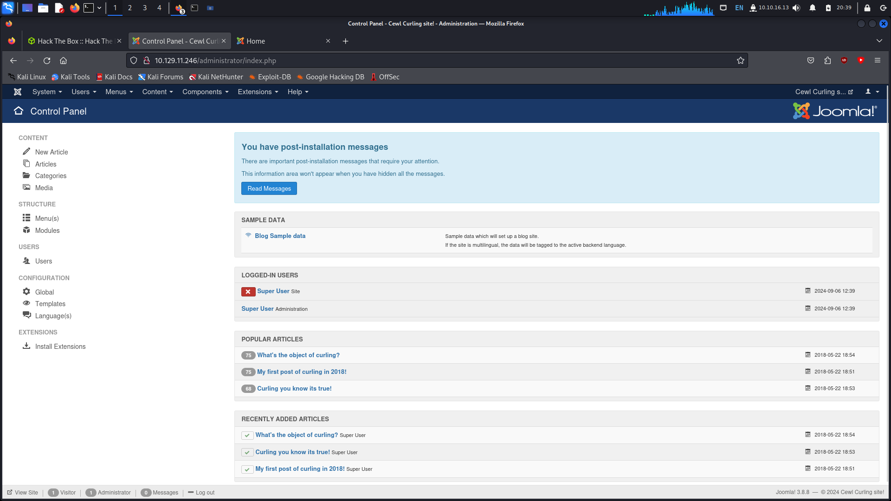
Task: Open the Google Hacking DB bookmark
Action: pyautogui.click(x=330, y=77)
